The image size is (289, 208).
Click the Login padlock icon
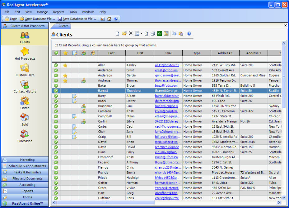pos(7,19)
